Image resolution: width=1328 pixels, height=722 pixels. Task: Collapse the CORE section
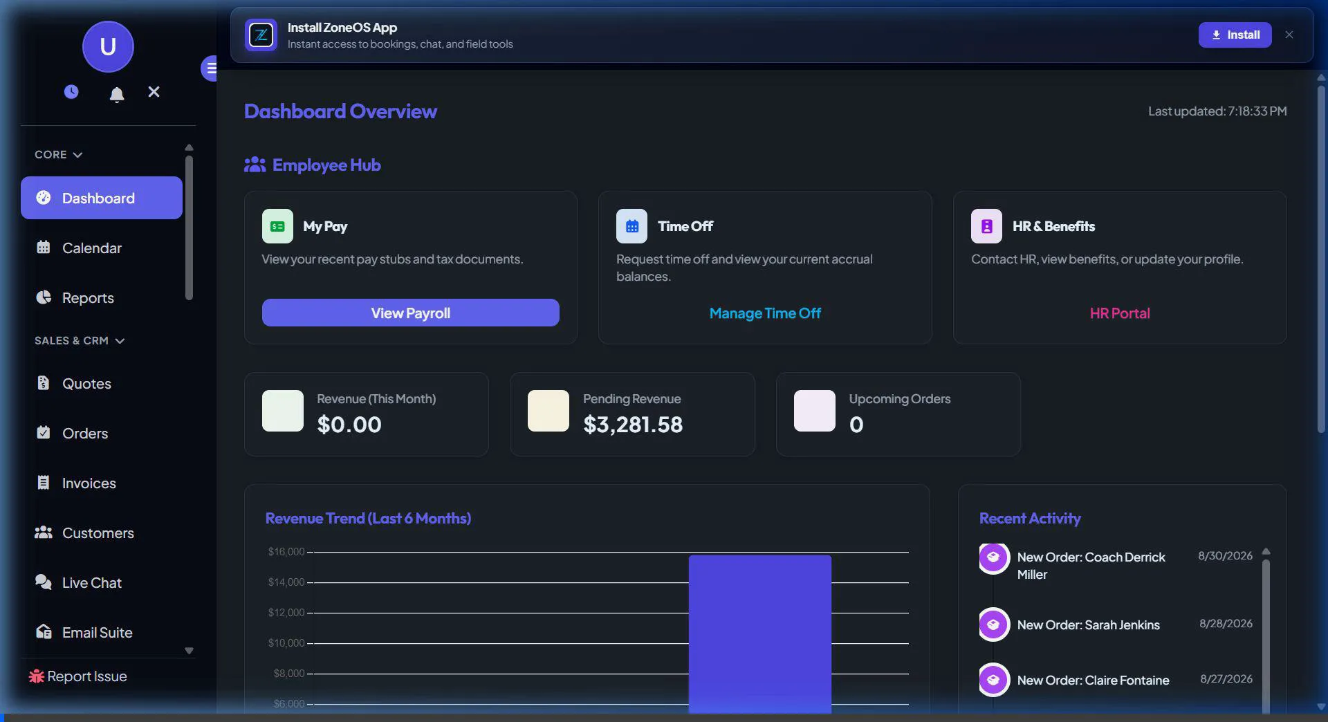pyautogui.click(x=59, y=154)
